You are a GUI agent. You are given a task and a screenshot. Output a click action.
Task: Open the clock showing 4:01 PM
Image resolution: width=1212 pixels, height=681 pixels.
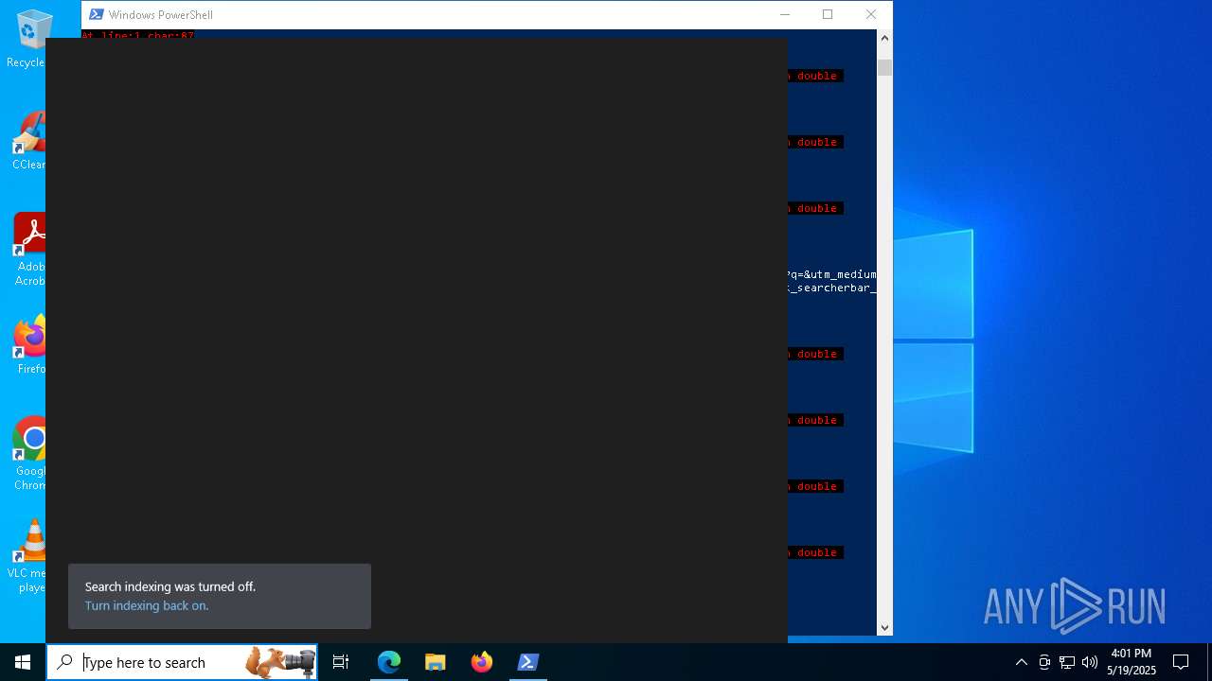pos(1132,662)
